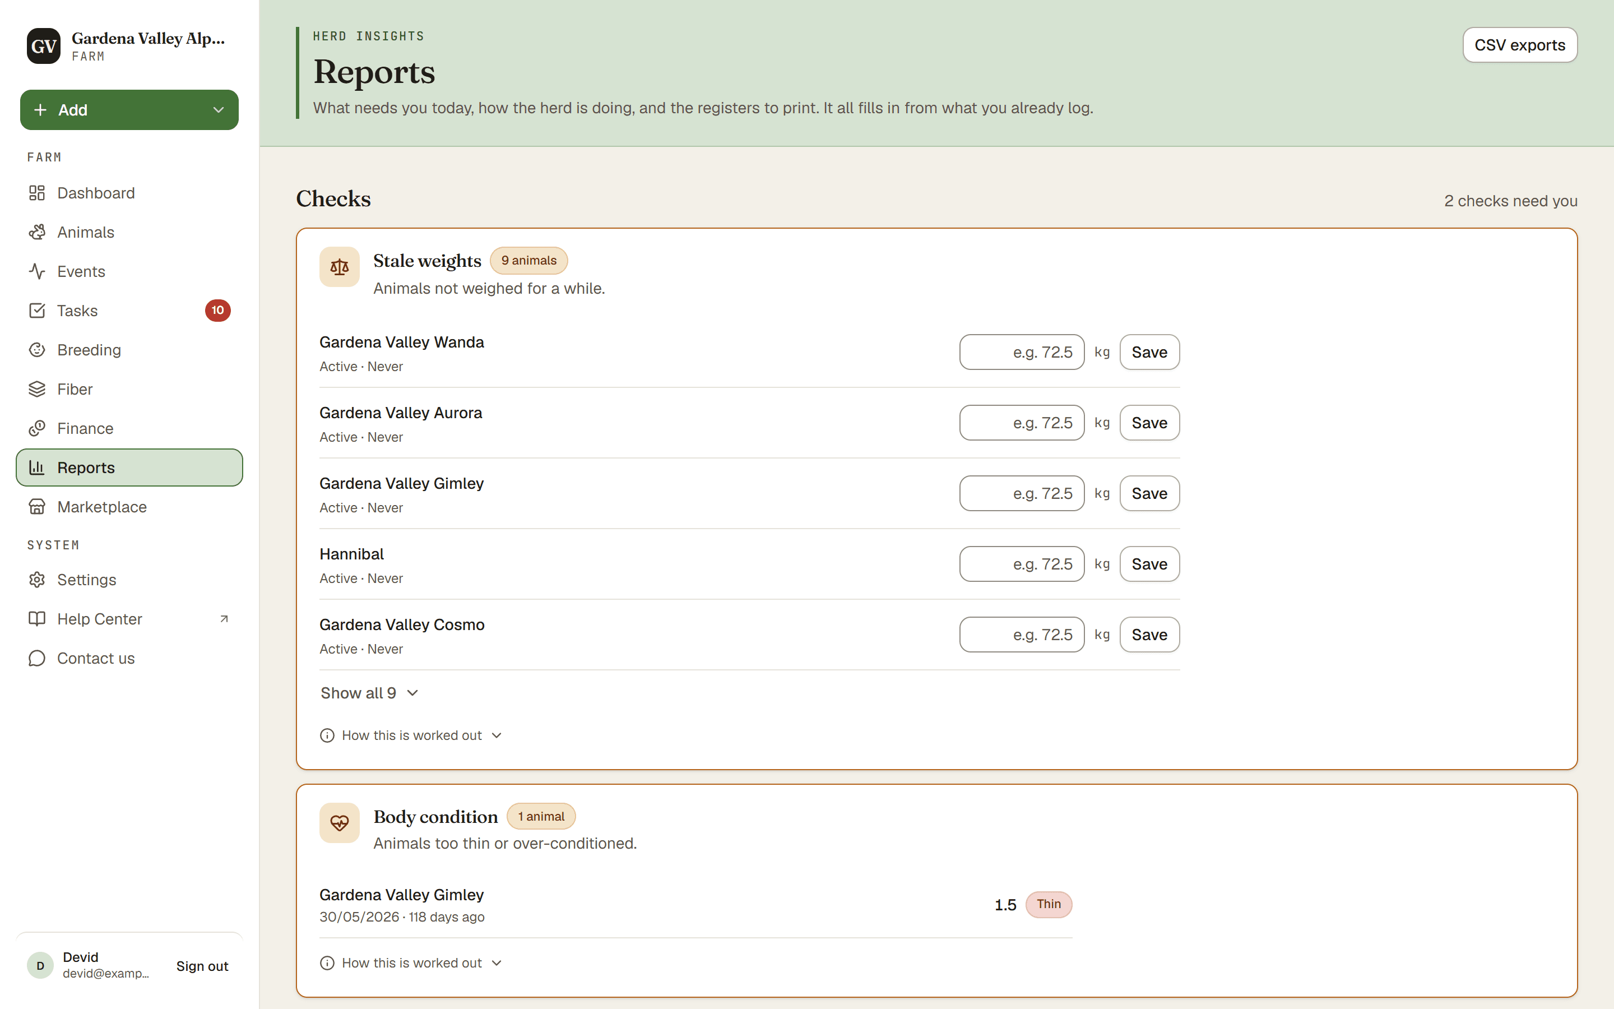
Task: Click the Body condition heart icon
Action: pos(340,823)
